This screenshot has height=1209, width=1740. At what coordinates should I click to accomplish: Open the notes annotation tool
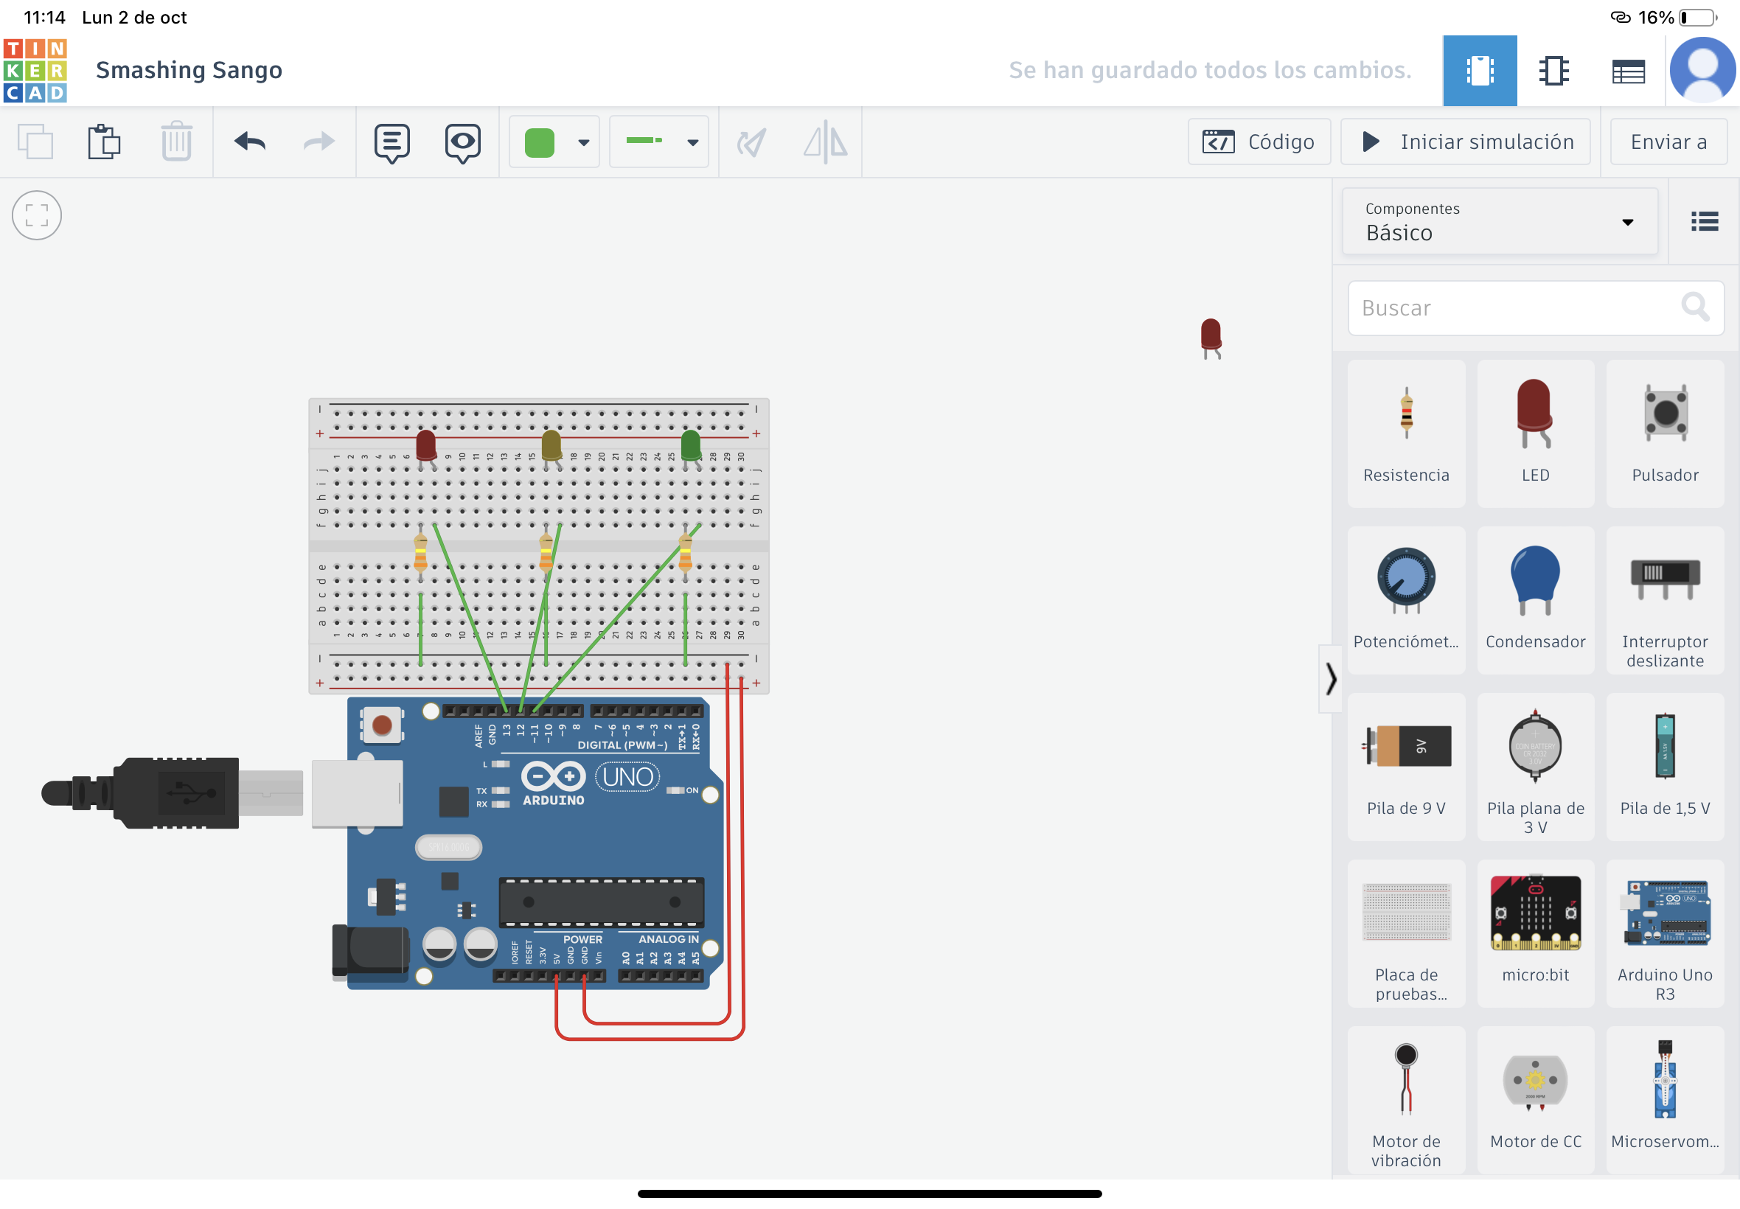(391, 142)
